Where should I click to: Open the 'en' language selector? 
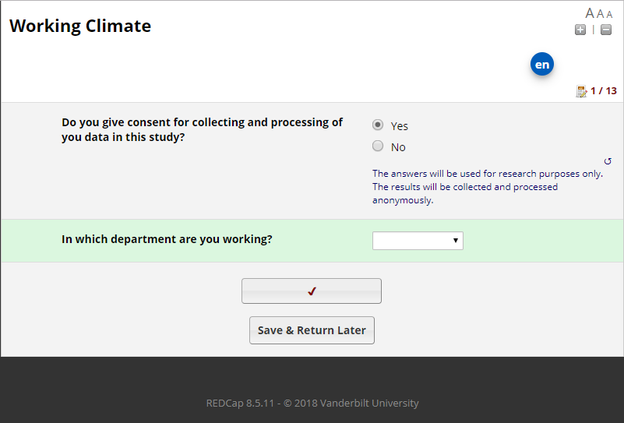[542, 64]
